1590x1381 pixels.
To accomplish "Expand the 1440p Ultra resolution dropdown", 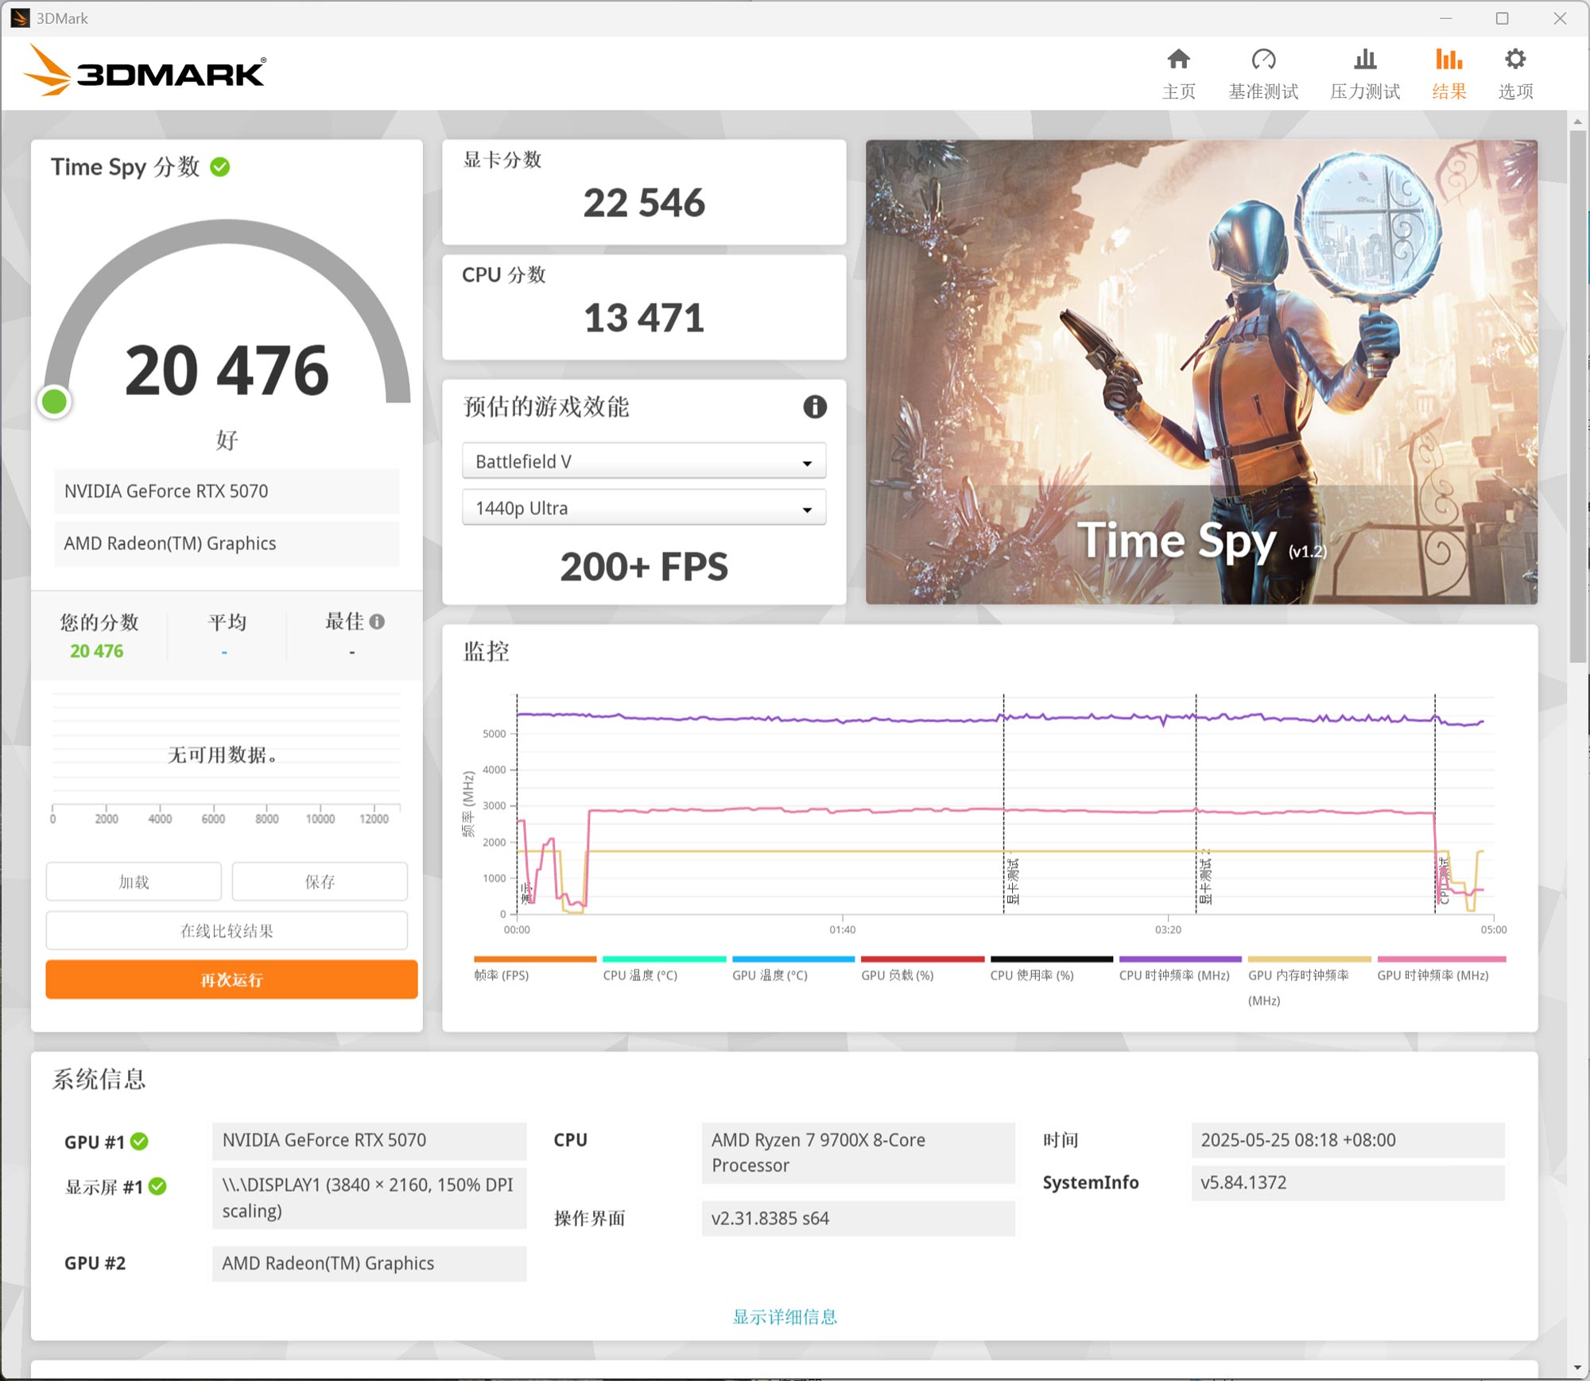I will pyautogui.click(x=643, y=508).
